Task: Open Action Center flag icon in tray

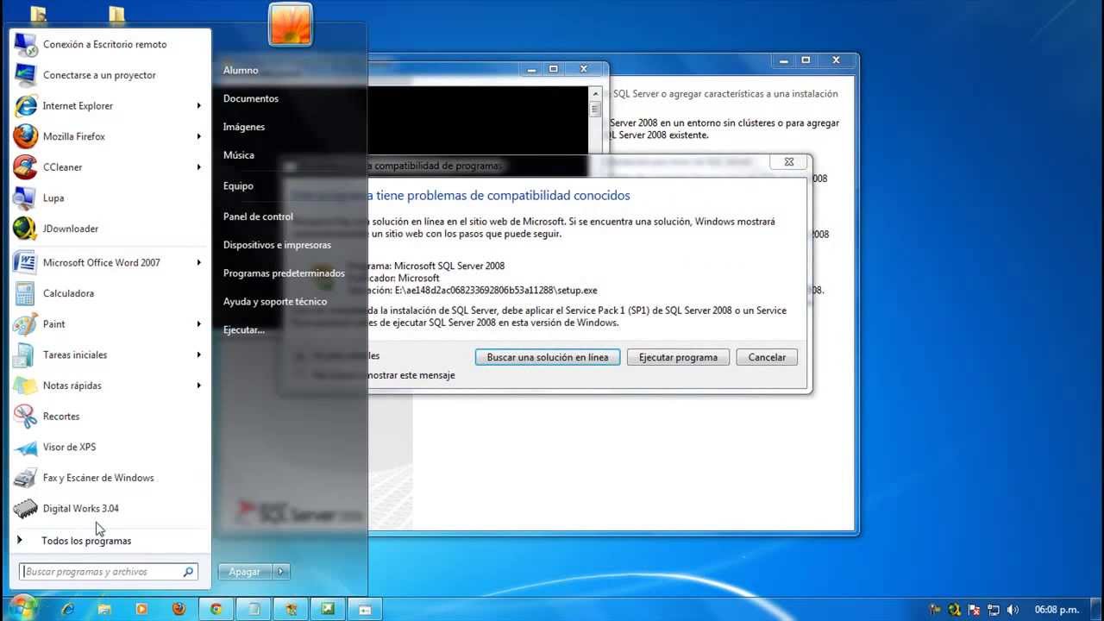Action: pyautogui.click(x=975, y=610)
